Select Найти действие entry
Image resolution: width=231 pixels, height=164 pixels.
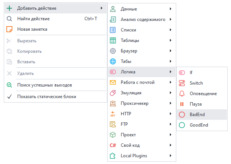33,18
